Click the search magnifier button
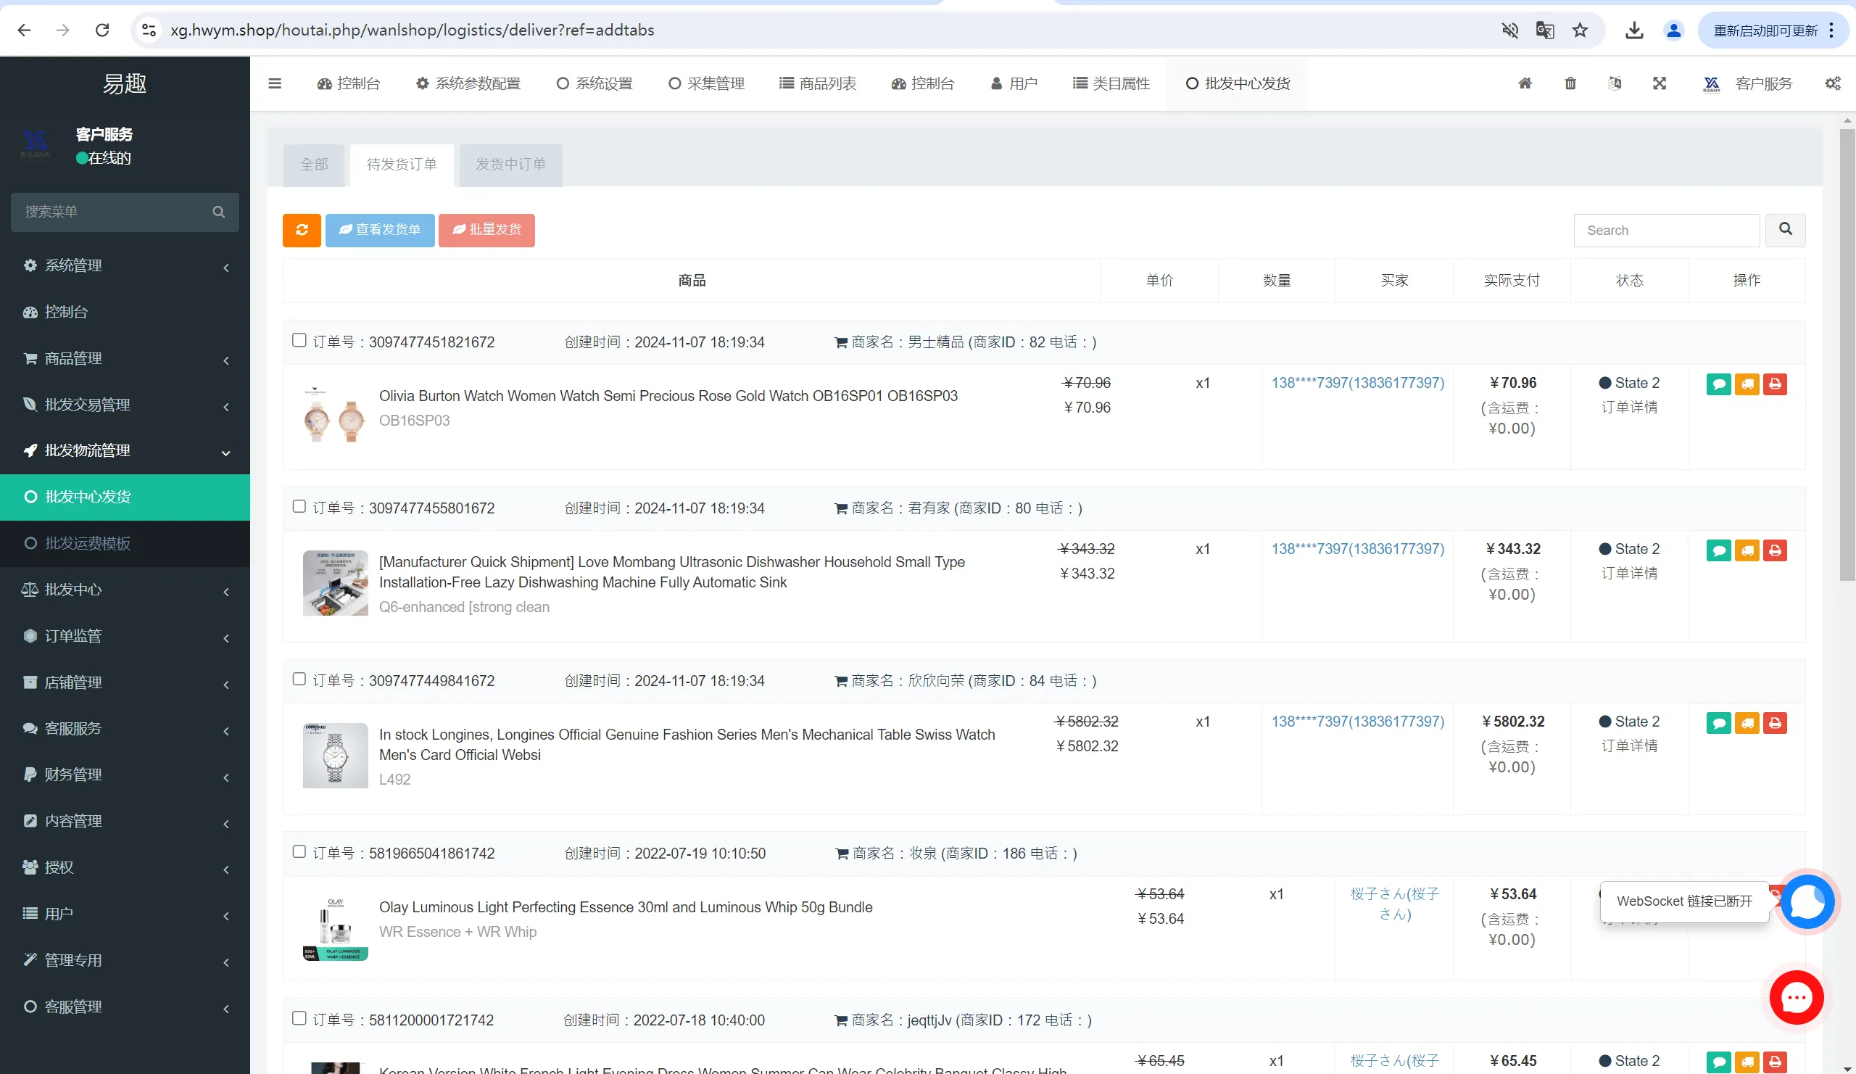This screenshot has width=1856, height=1074. pyautogui.click(x=1785, y=230)
